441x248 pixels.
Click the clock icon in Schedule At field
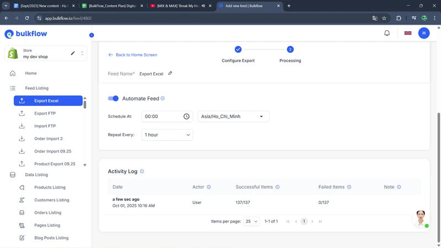click(186, 116)
